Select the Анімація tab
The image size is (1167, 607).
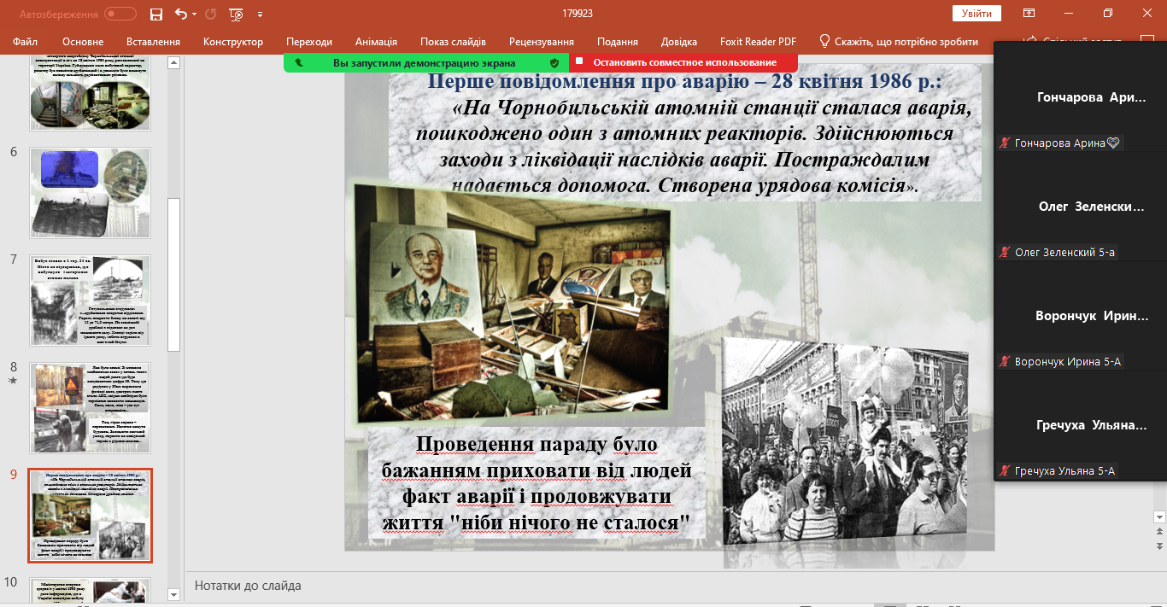376,41
